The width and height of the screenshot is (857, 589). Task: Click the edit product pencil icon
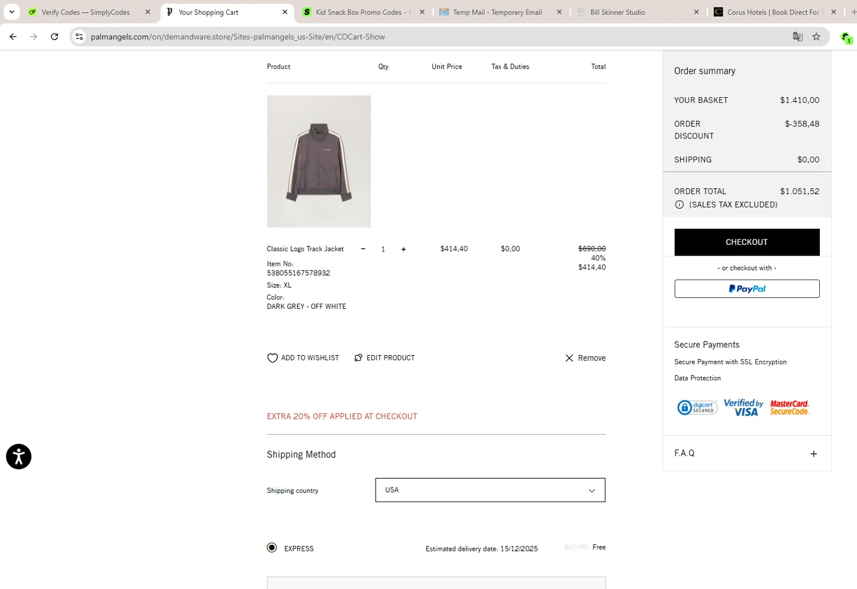tap(358, 357)
